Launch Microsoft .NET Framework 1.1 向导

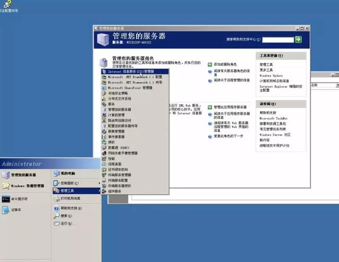point(135,83)
